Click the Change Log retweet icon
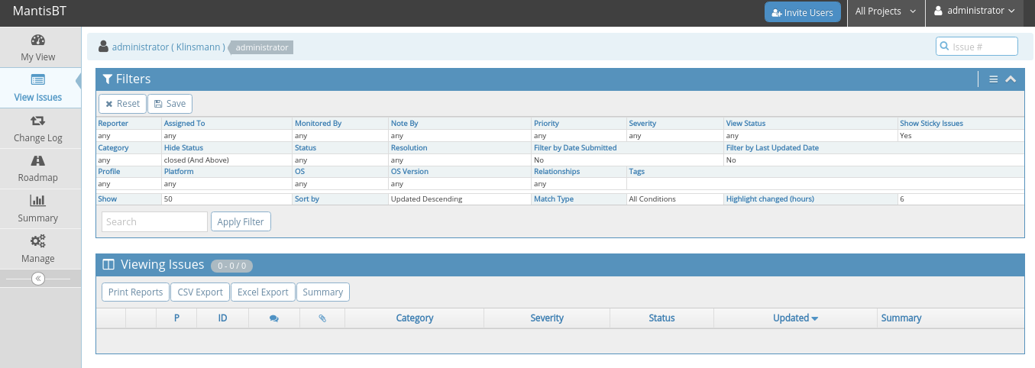The width and height of the screenshot is (1035, 368). tap(38, 121)
